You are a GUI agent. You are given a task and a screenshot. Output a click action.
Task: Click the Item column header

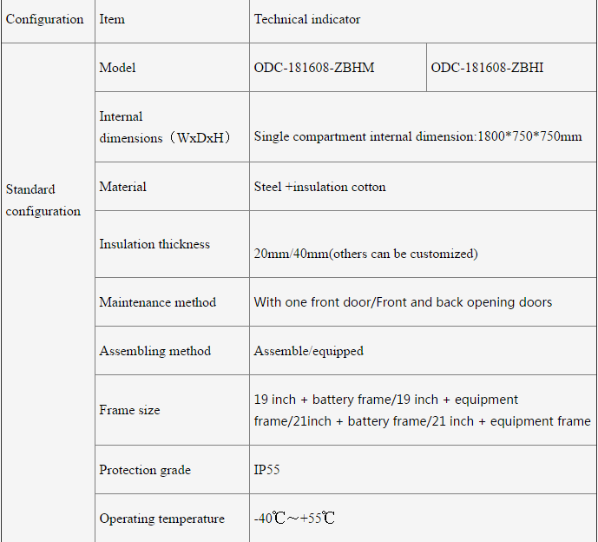tap(112, 19)
